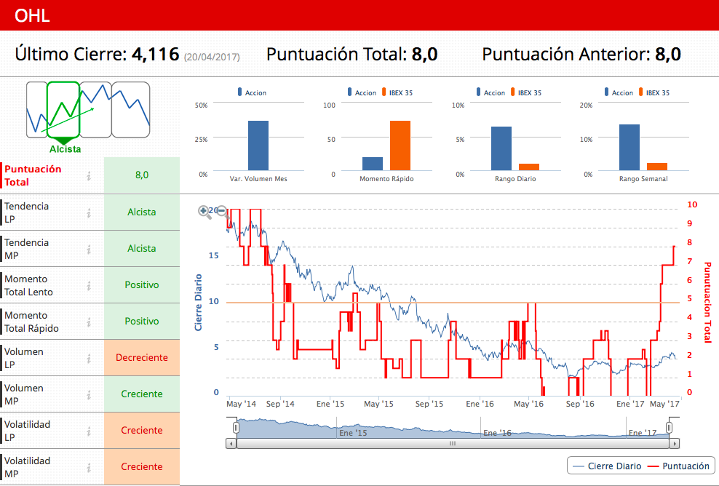The height and width of the screenshot is (486, 719).
Task: Click the navigator scrollbar thumb grip
Action: tap(453, 444)
